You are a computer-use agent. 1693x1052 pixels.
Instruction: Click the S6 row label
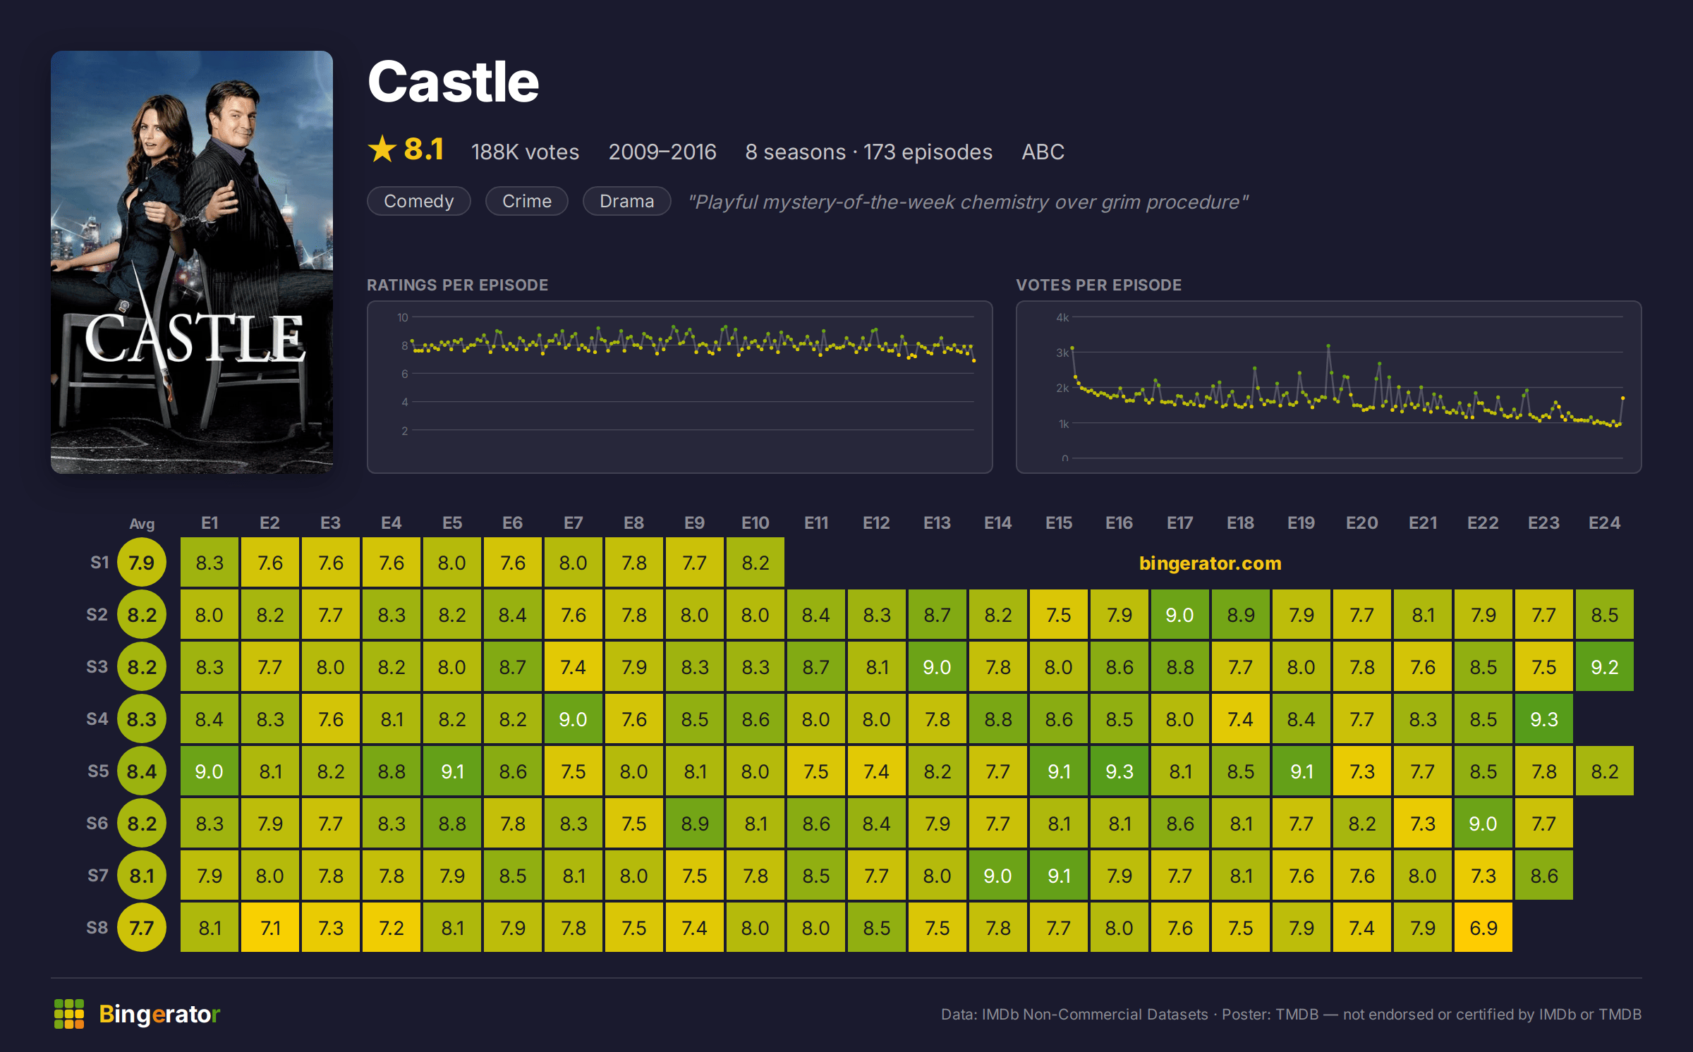pyautogui.click(x=97, y=824)
